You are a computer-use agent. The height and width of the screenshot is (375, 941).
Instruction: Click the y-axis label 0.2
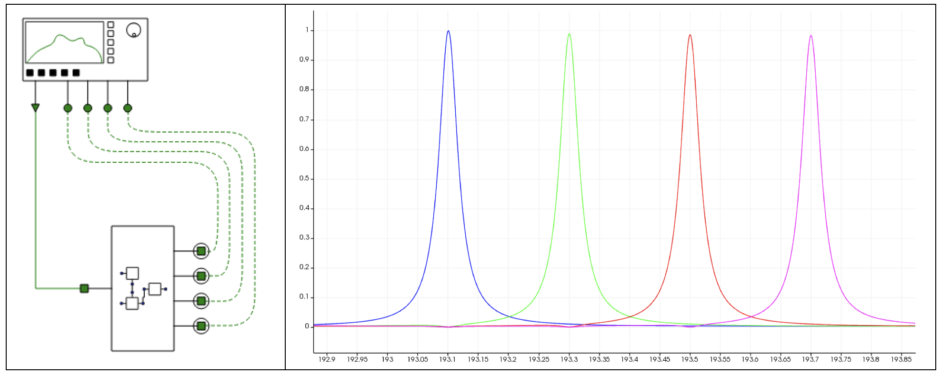pos(304,267)
